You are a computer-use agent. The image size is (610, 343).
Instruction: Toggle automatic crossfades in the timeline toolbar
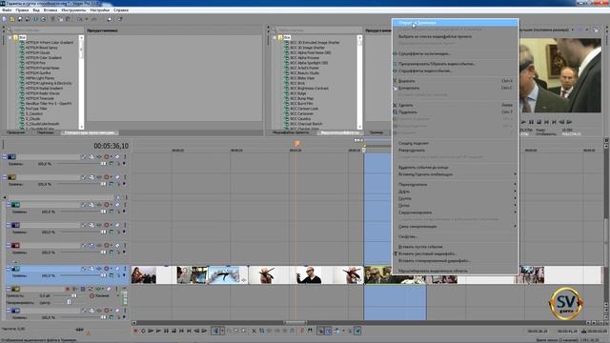pos(328,331)
